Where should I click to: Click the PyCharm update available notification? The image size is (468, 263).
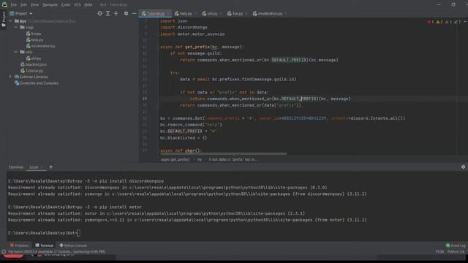tap(57, 251)
